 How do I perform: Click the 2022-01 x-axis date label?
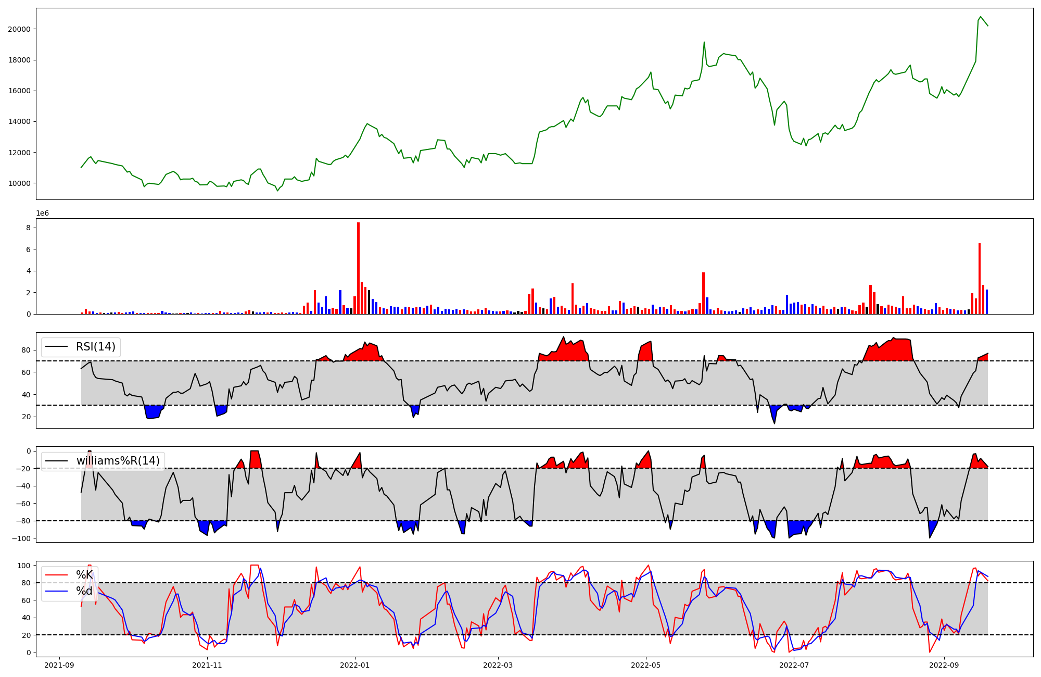click(x=355, y=665)
